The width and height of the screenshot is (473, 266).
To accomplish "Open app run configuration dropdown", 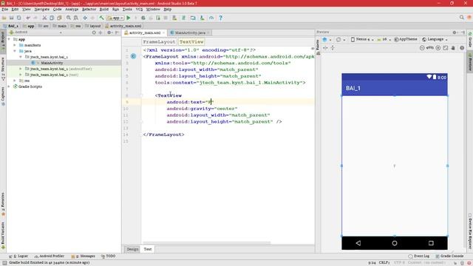I will coord(115,18).
